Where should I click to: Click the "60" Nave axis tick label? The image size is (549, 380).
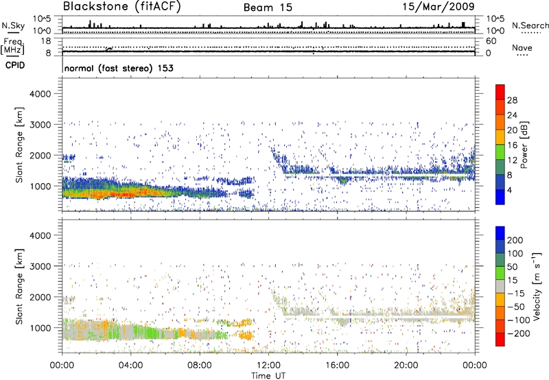[x=491, y=41]
